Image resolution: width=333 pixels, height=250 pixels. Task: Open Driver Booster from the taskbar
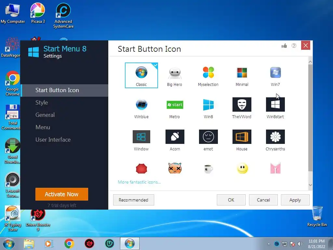tap(89, 243)
